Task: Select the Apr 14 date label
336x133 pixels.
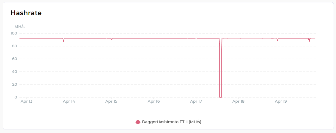Action: [x=69, y=101]
